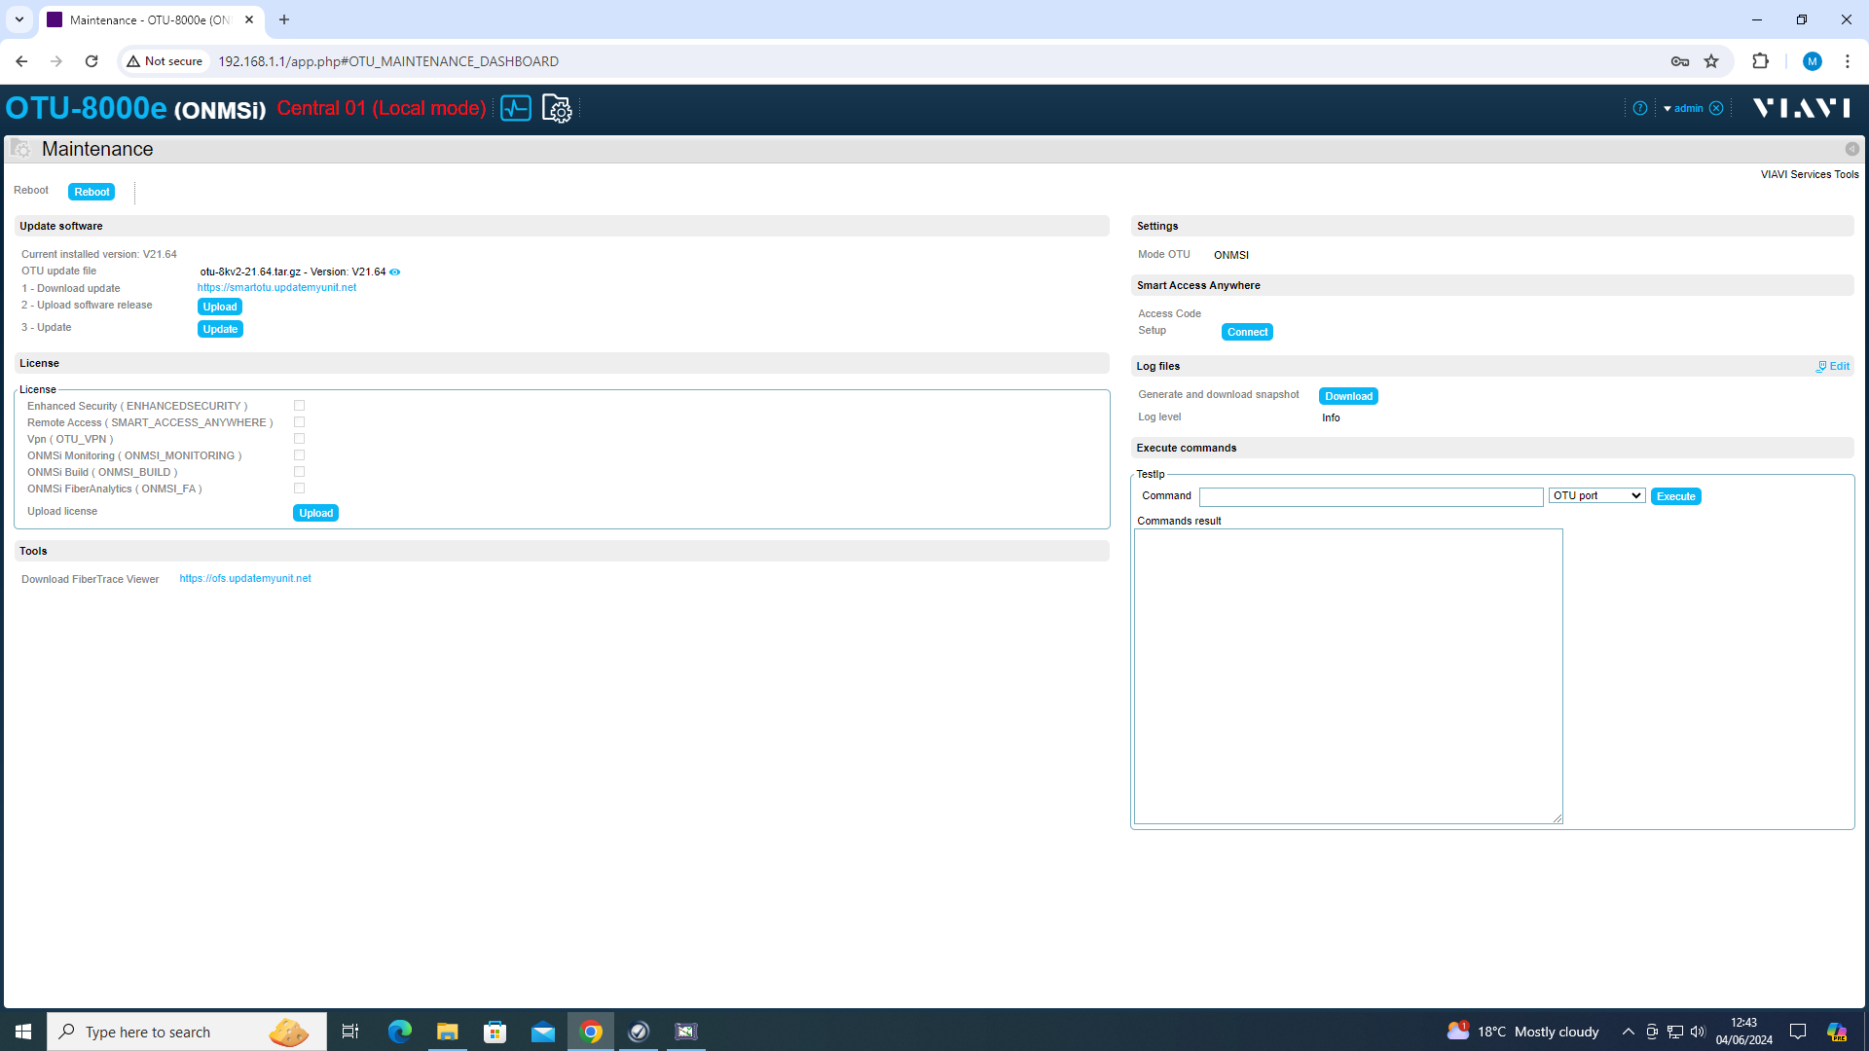Viewport: 1869px width, 1051px height.
Task: Open Chrome extensions puzzle icon
Action: [1760, 61]
